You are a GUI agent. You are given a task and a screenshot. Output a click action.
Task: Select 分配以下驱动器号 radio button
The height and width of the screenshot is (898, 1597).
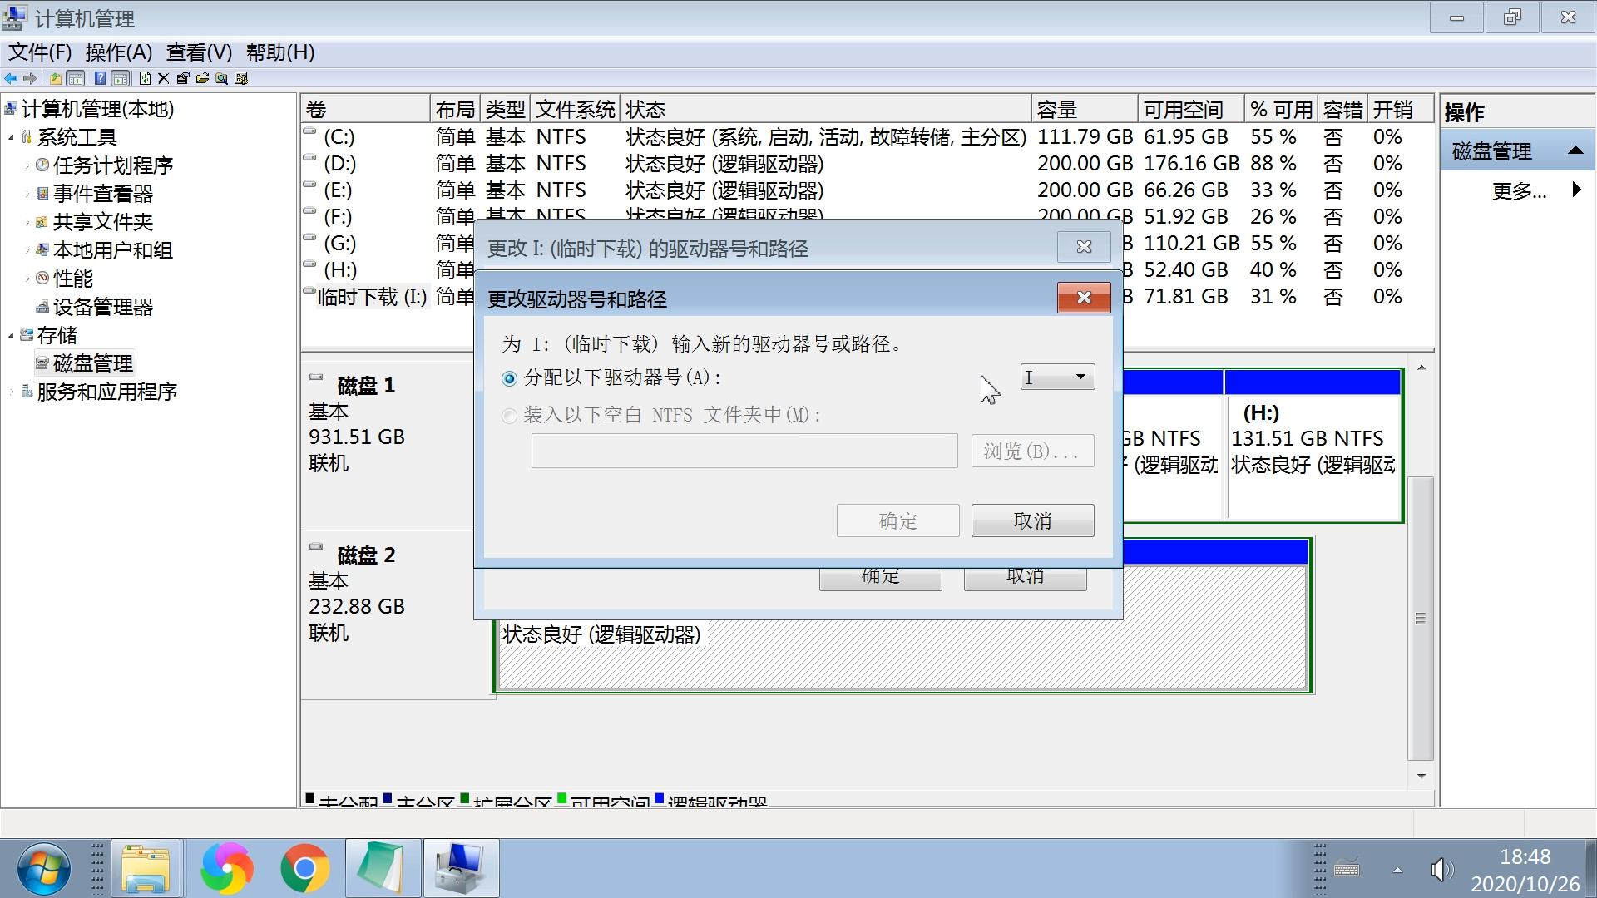coord(509,378)
